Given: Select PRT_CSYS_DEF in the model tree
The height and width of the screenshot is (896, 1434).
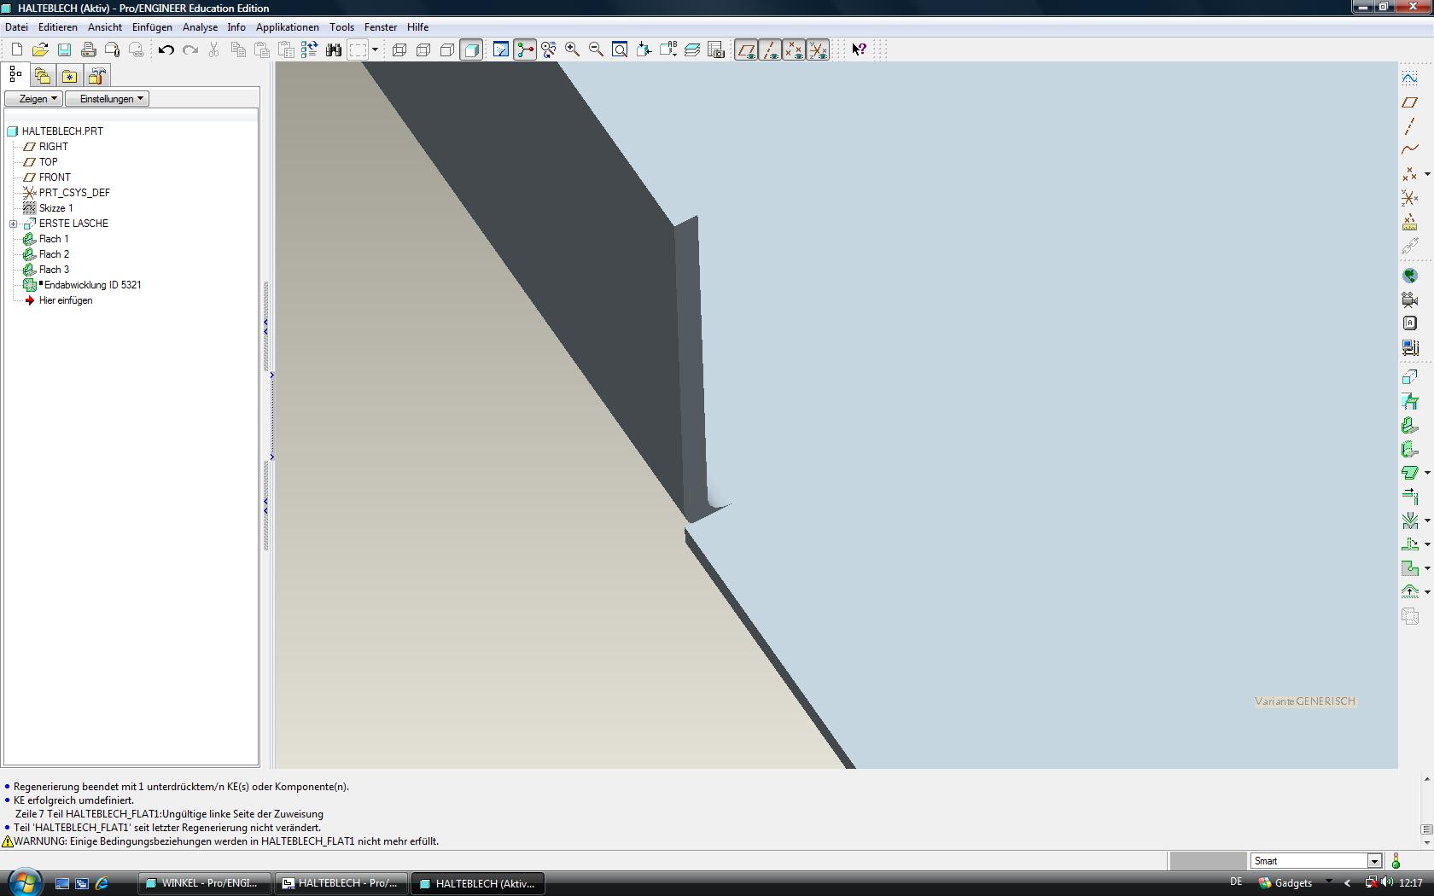Looking at the screenshot, I should click(74, 193).
